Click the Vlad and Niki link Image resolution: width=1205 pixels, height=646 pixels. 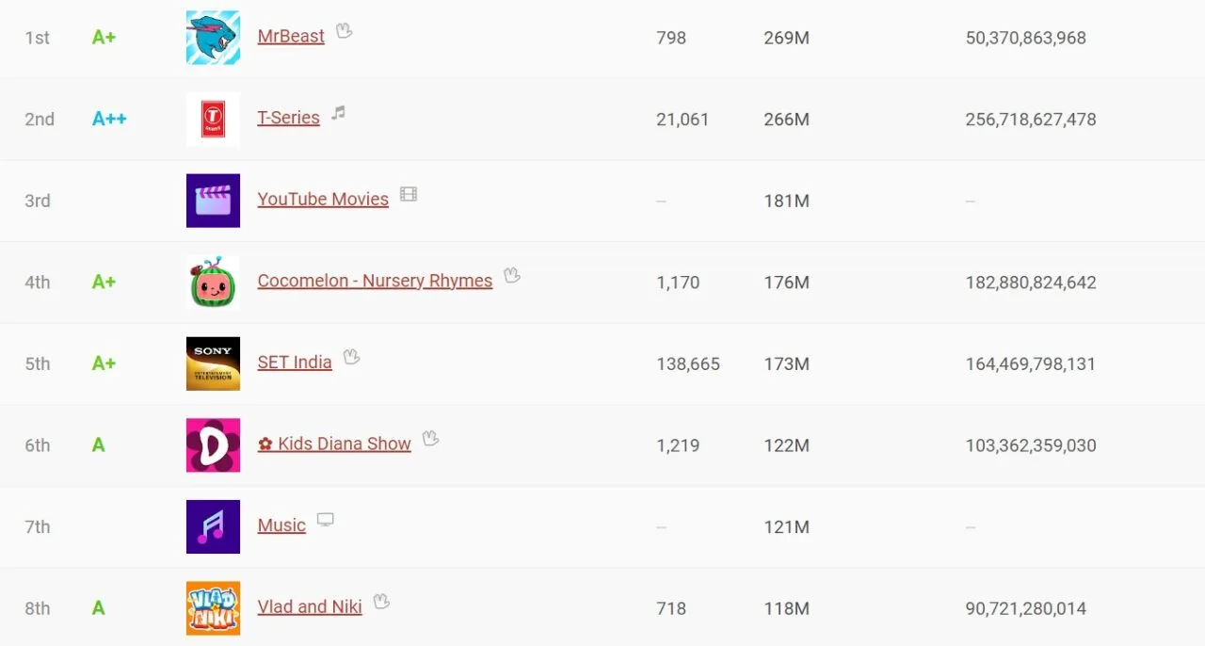[x=310, y=607]
